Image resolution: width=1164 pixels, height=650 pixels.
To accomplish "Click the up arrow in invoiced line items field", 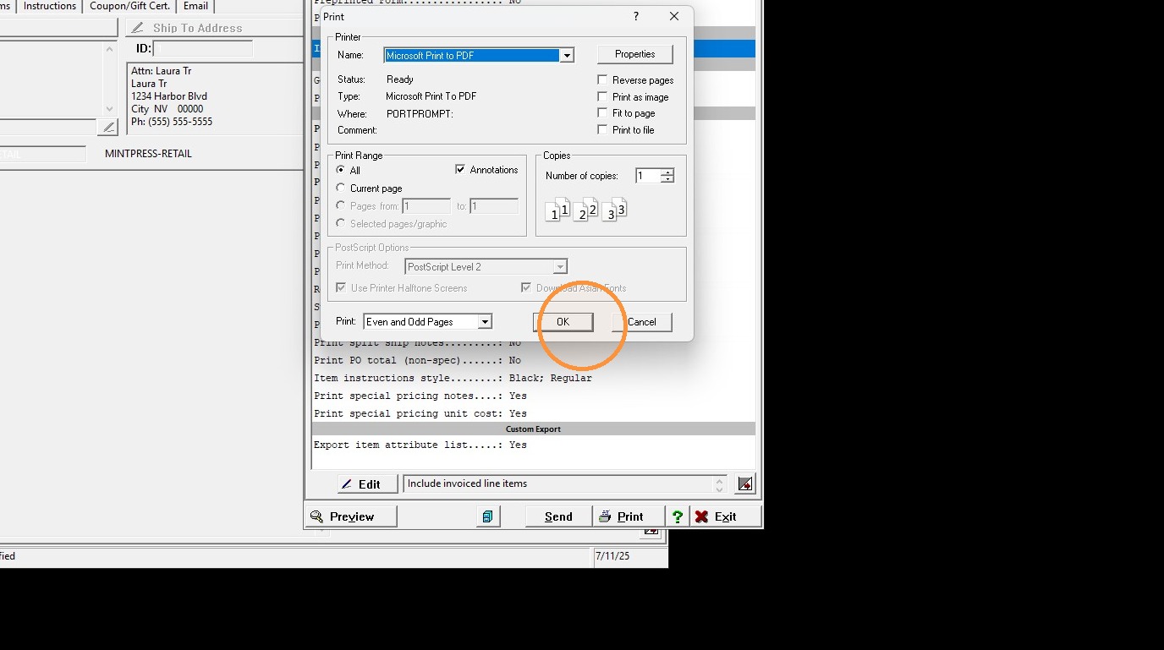I will (x=720, y=480).
